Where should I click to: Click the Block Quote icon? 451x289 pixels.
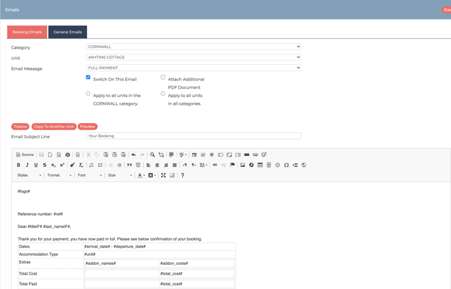pos(129,165)
